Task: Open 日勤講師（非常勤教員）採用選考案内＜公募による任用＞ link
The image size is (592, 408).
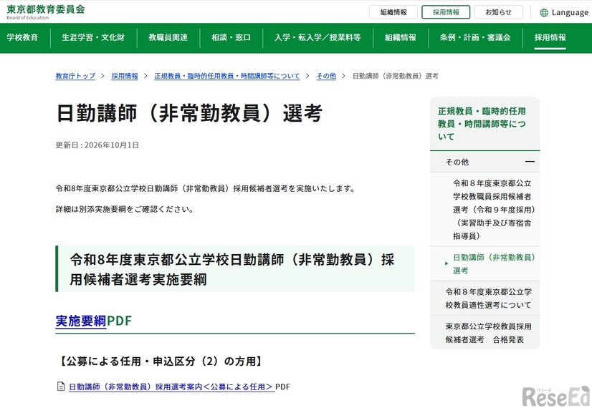Action: pyautogui.click(x=171, y=387)
